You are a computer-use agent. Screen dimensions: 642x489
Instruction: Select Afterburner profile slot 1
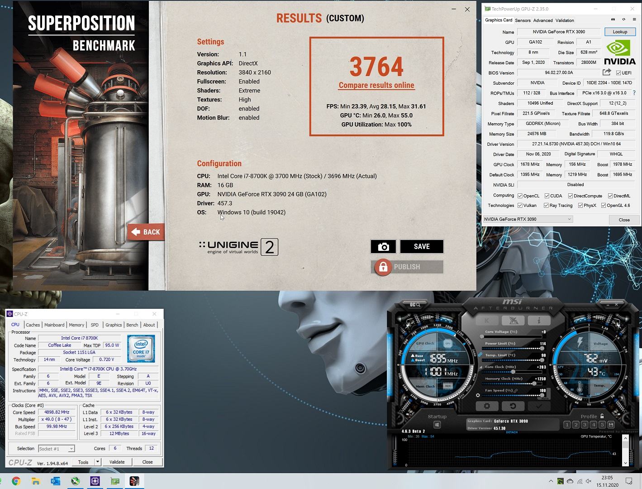point(567,425)
